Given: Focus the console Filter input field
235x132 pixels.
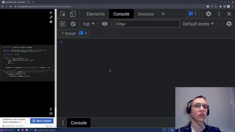Looking at the screenshot, I should pyautogui.click(x=147, y=24).
